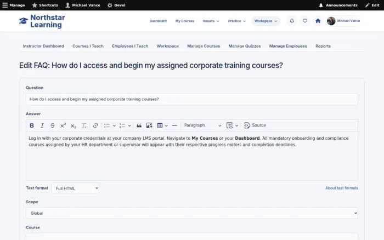The image size is (384, 240).
Task: Expand the table options arrow
Action: (166, 125)
